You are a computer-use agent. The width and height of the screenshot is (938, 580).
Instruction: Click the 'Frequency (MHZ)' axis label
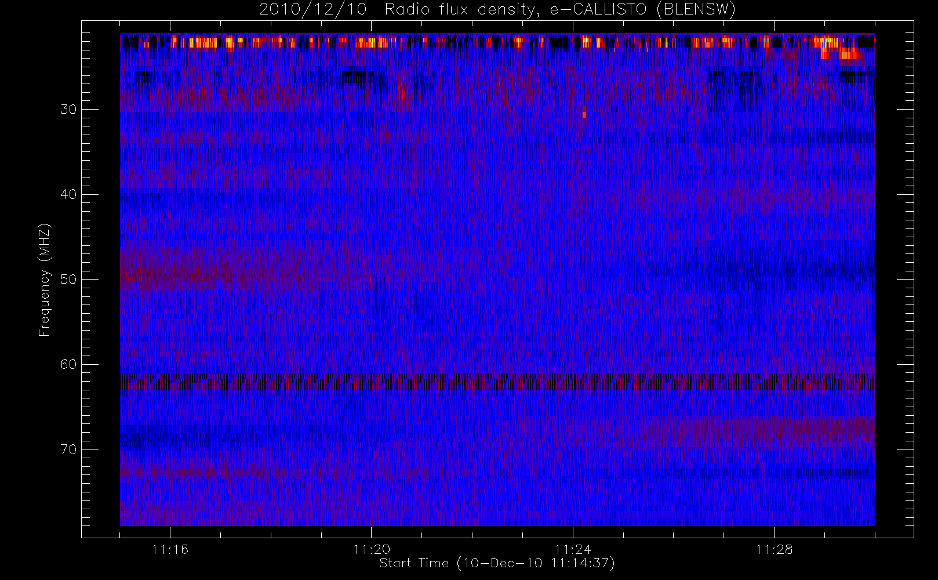coord(45,280)
